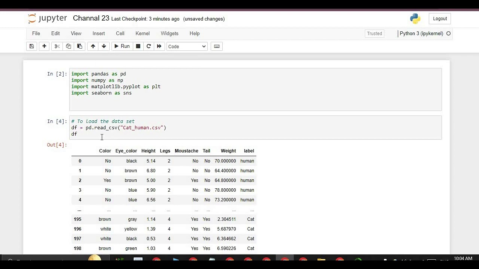The height and width of the screenshot is (269, 479).
Task: Click into the read_csv code cell
Action: point(255,128)
